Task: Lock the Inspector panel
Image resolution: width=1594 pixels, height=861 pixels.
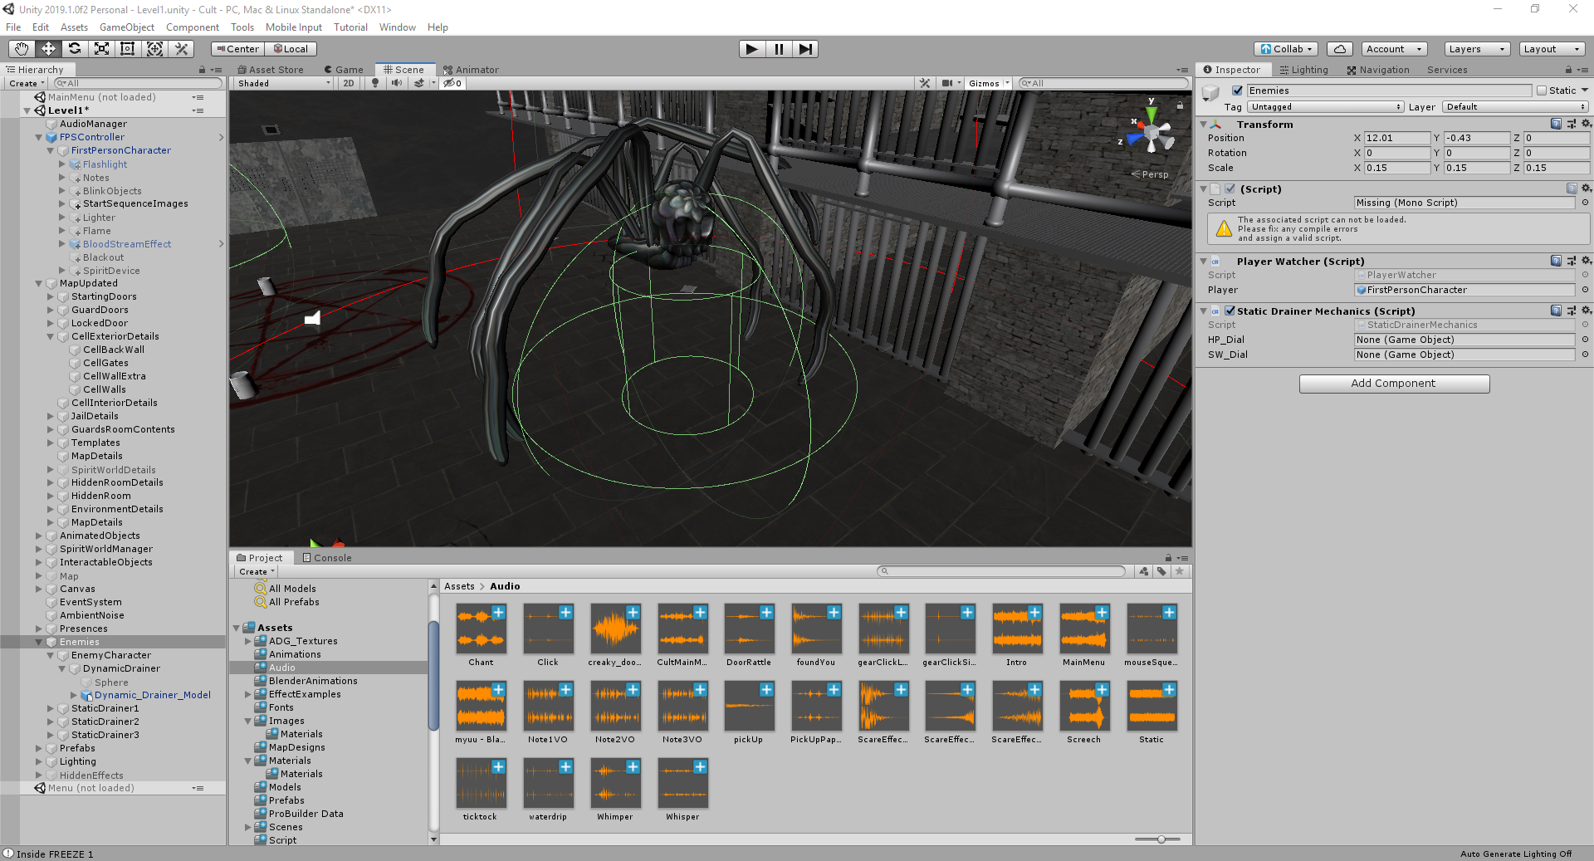Action: pyautogui.click(x=1568, y=70)
